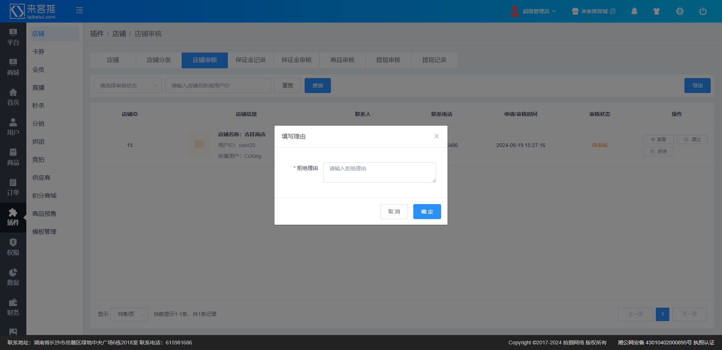
Task: Click the power logout icon
Action: click(703, 11)
